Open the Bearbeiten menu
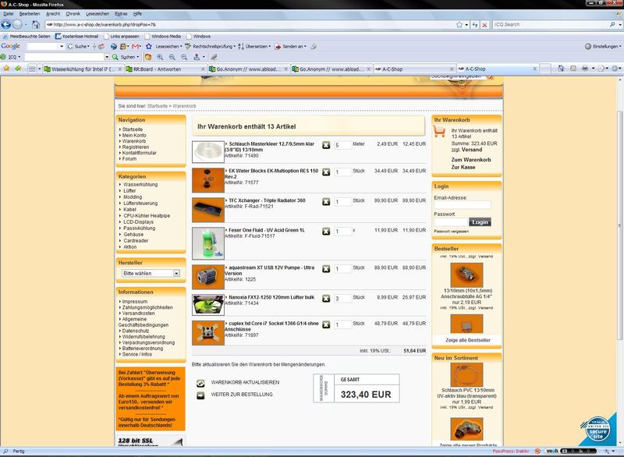The width and height of the screenshot is (624, 457). click(x=30, y=13)
